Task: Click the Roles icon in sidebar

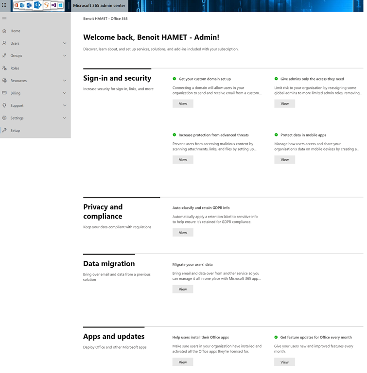Action: tap(4, 68)
